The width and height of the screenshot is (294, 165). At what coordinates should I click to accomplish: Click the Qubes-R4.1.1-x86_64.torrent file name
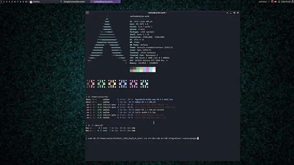click(x=149, y=110)
